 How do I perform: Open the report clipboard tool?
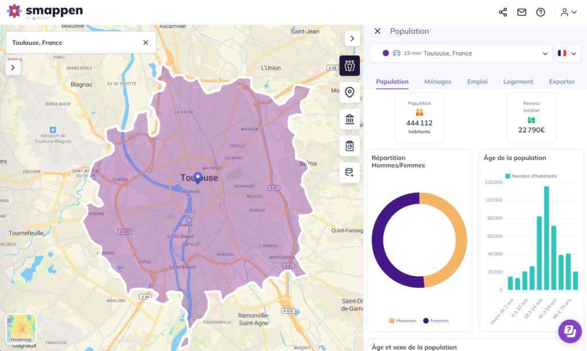[x=350, y=146]
